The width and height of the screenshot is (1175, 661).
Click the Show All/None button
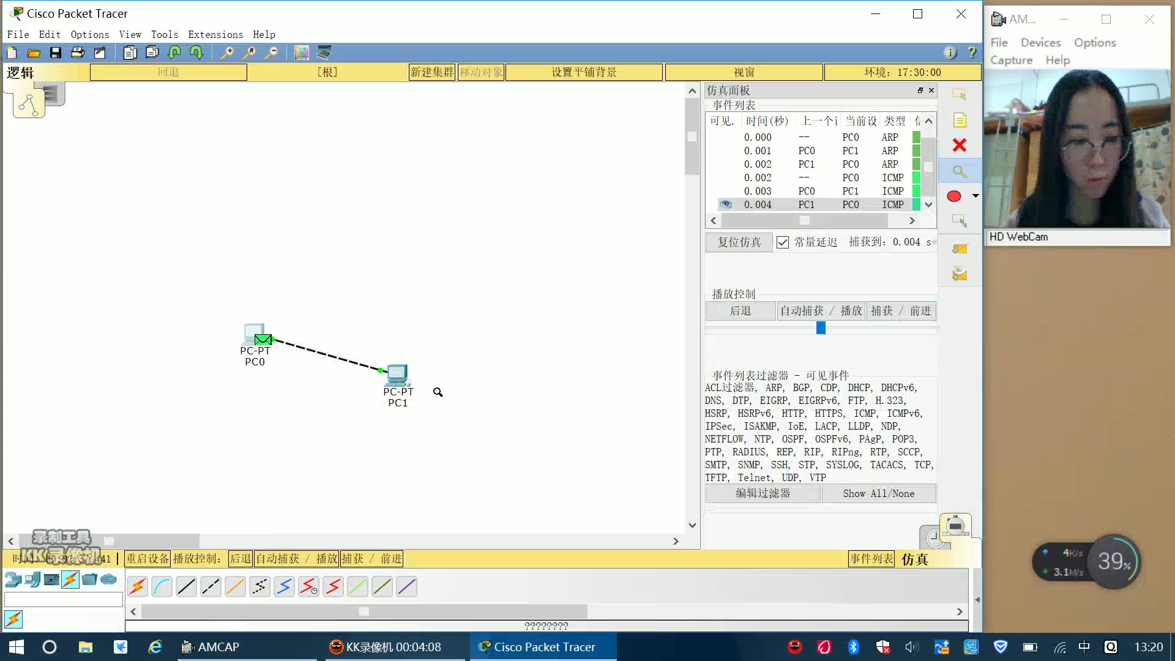(x=878, y=493)
